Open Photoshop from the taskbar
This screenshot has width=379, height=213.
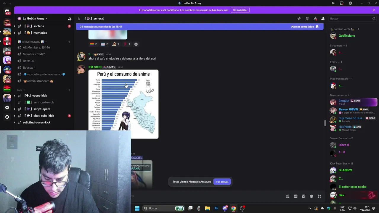[x=216, y=208]
